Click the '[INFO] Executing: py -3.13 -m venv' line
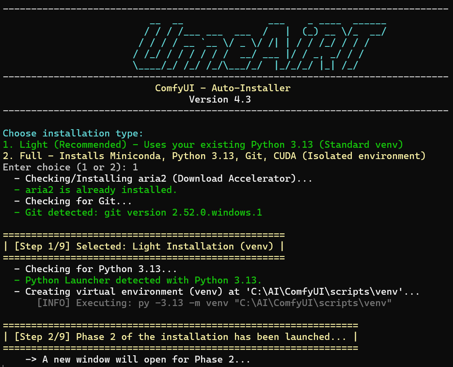This screenshot has width=453, height=367. click(x=214, y=303)
